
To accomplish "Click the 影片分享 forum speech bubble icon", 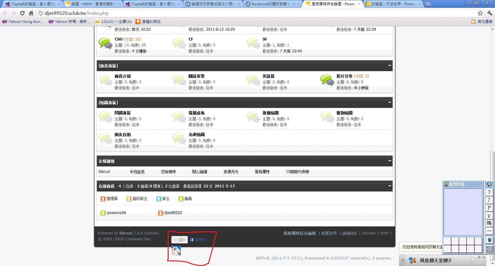I will (x=327, y=80).
